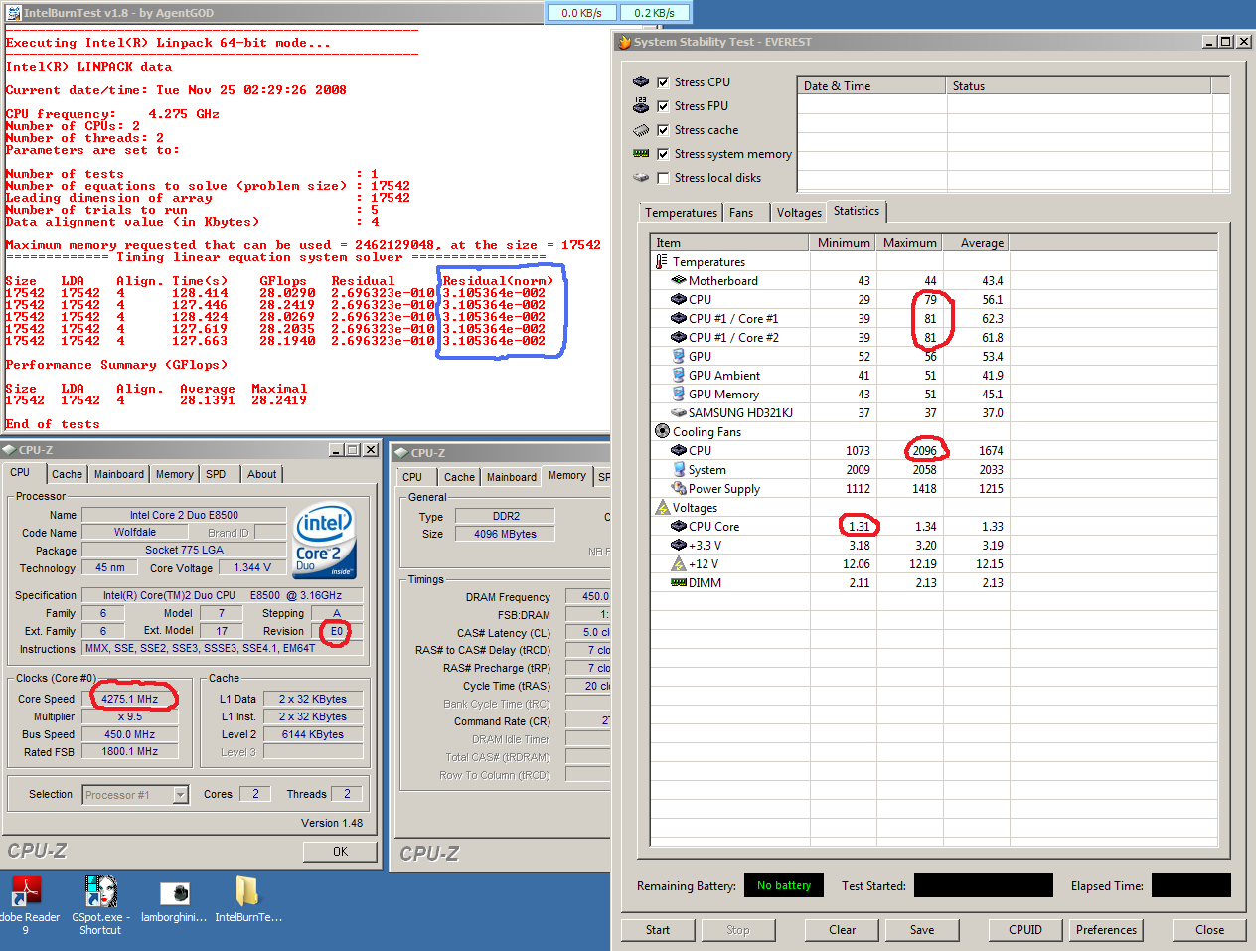Viewport: 1256px width, 951px height.
Task: Click the '6144 KBytes' Level 2 cache value
Action: pos(313,734)
